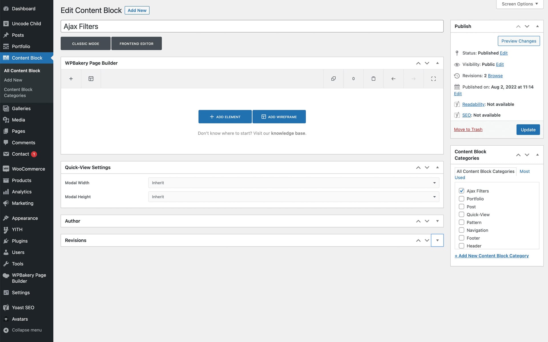The width and height of the screenshot is (548, 342).
Task: Click the plus add element toolbar icon
Action: click(x=71, y=79)
